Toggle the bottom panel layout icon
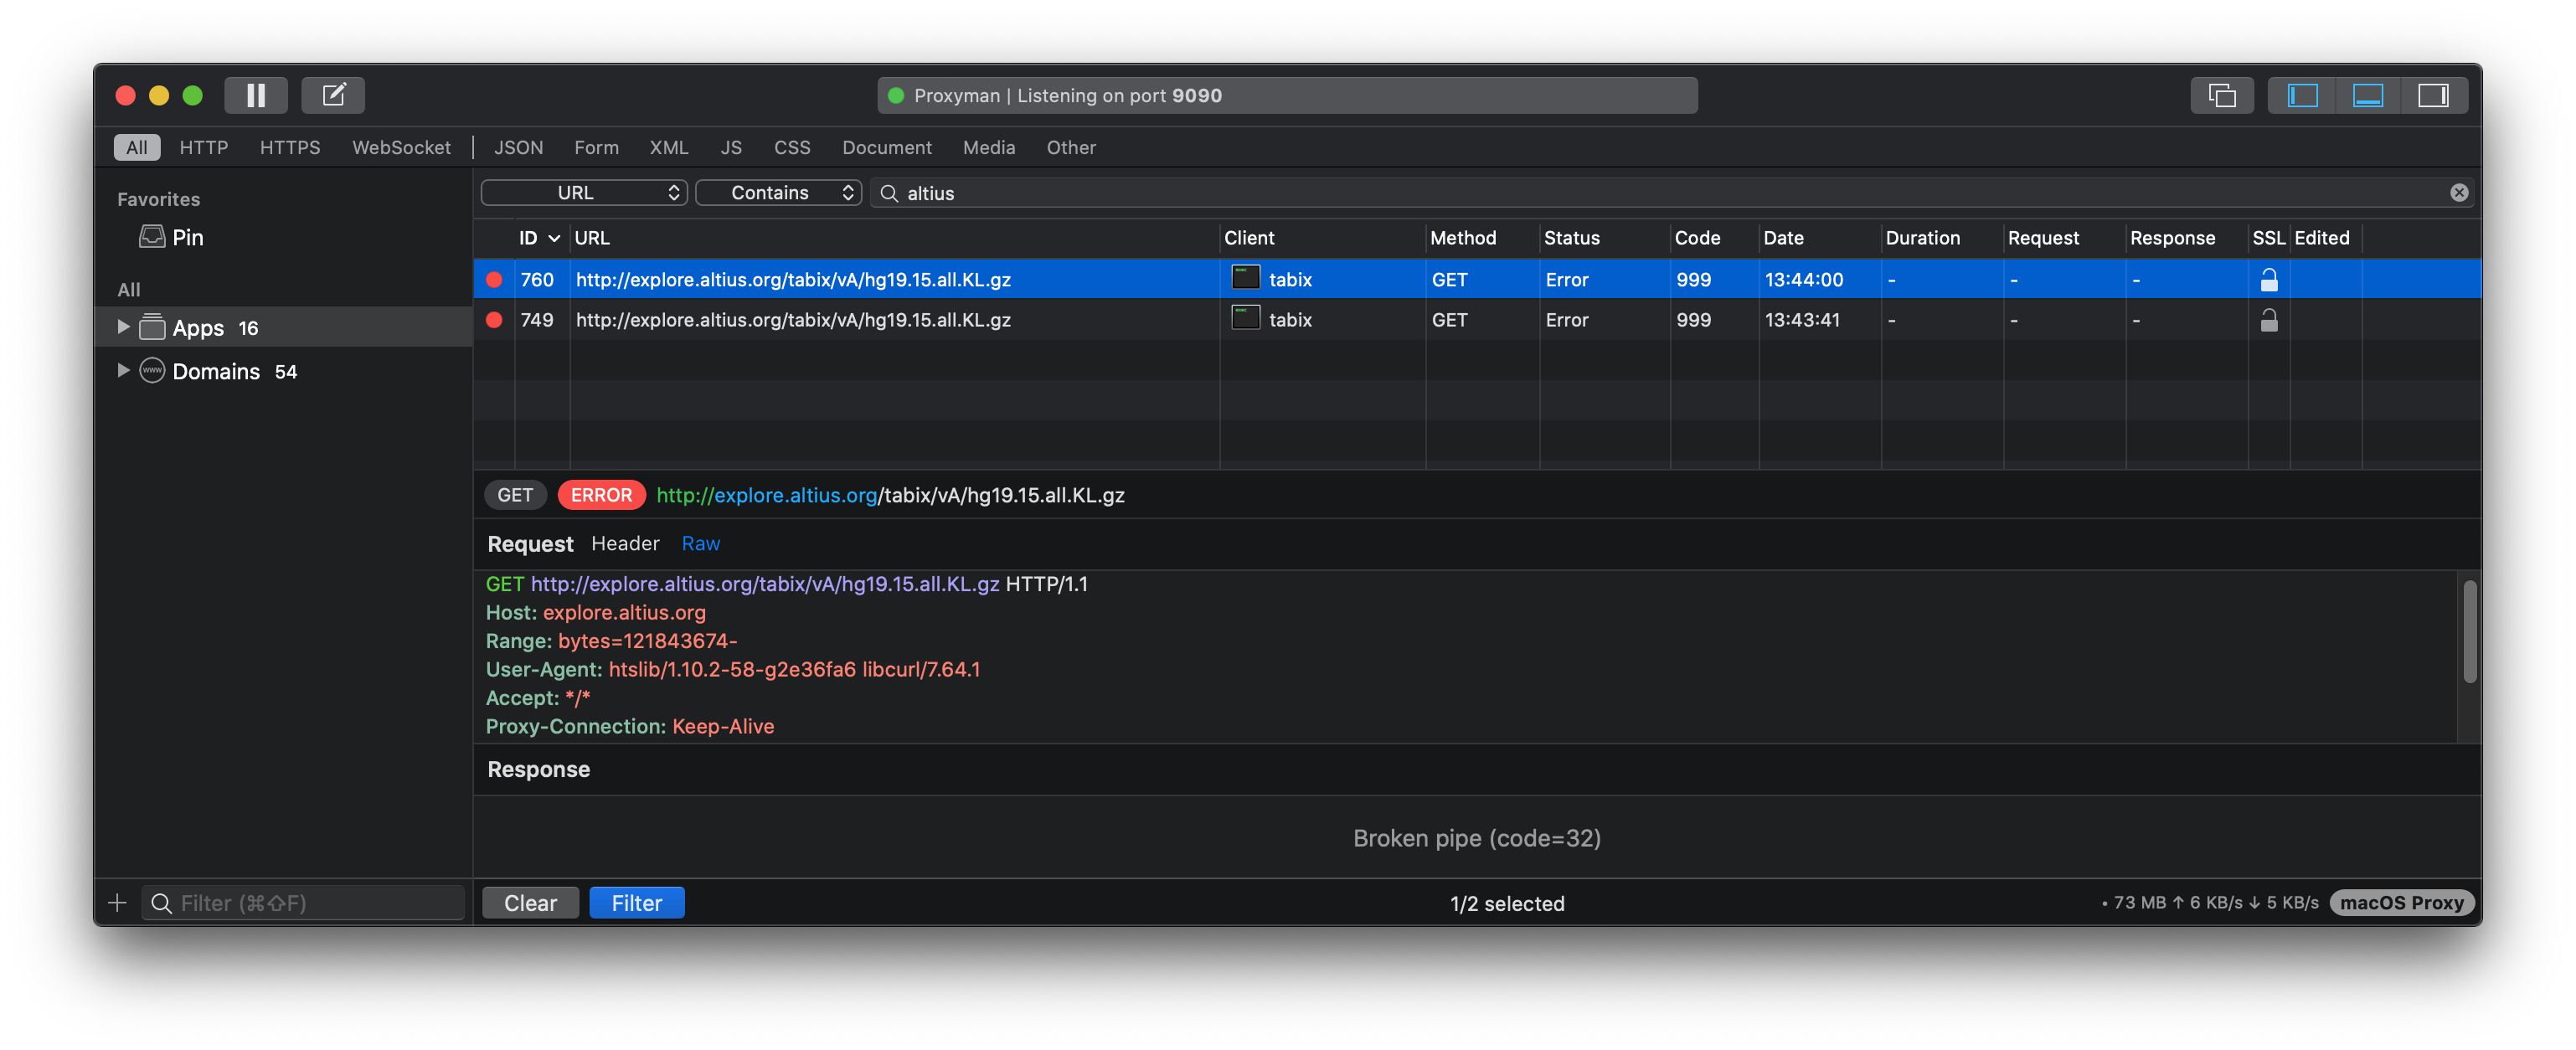 (x=2367, y=95)
